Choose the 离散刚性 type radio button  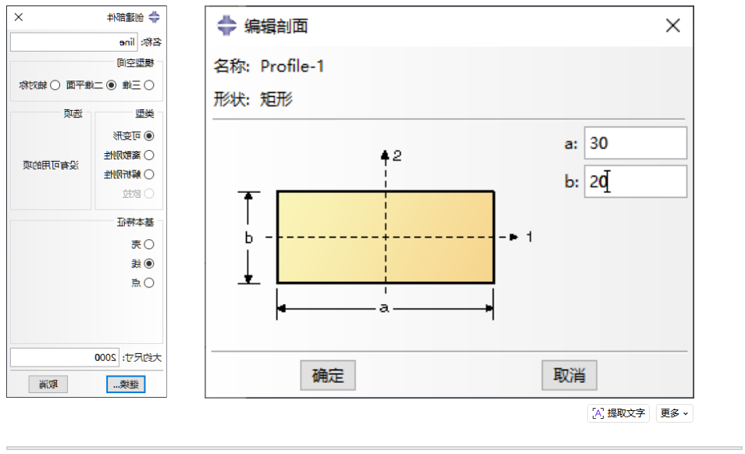tap(149, 155)
